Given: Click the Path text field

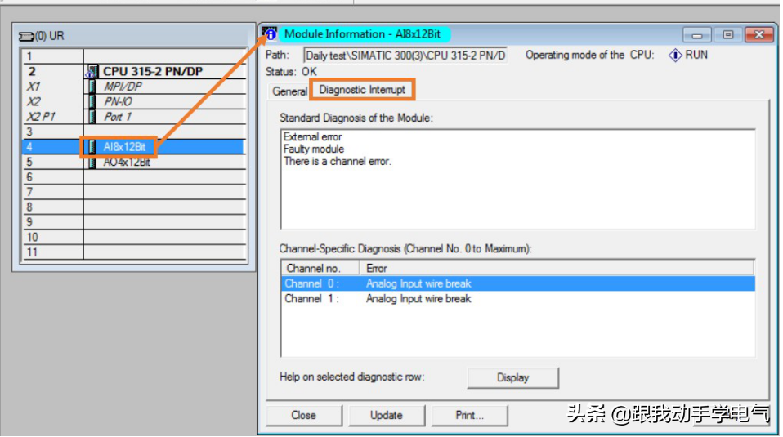Looking at the screenshot, I should coord(405,56).
